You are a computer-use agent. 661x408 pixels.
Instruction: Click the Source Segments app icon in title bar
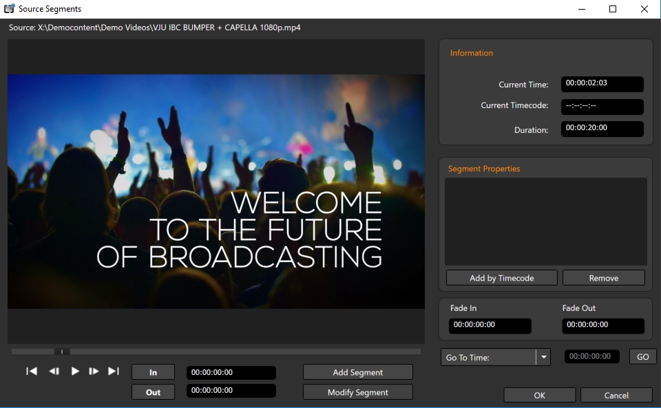pyautogui.click(x=9, y=8)
